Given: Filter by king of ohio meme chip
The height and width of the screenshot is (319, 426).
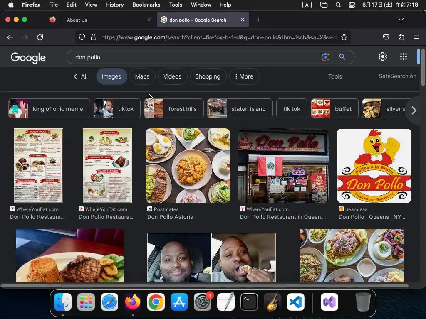Looking at the screenshot, I should tap(49, 108).
